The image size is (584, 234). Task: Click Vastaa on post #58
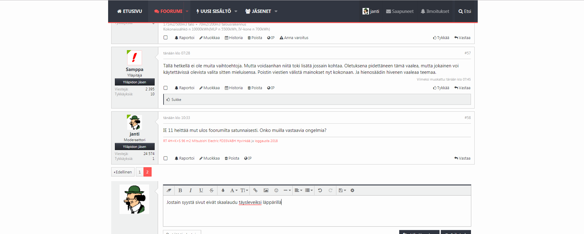[x=462, y=158]
